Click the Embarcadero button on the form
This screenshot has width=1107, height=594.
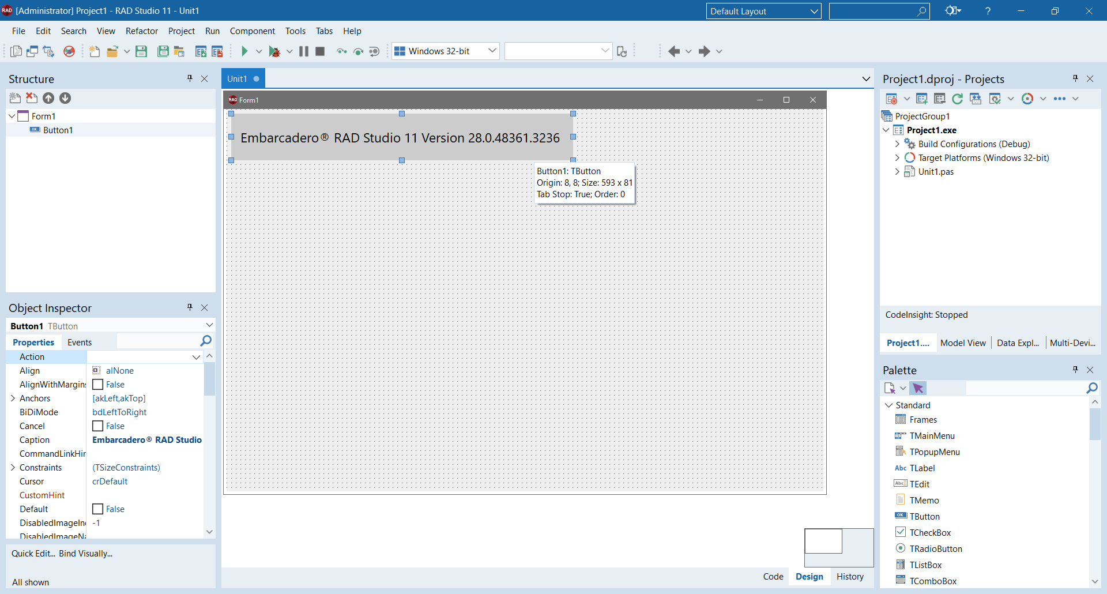(x=402, y=137)
